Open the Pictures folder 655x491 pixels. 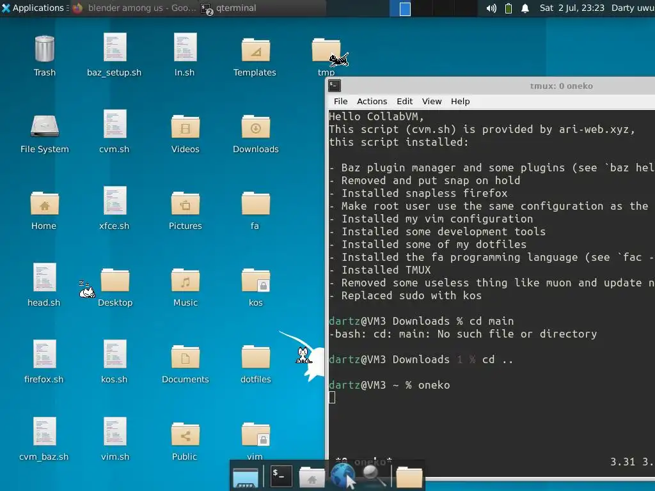[185, 203]
